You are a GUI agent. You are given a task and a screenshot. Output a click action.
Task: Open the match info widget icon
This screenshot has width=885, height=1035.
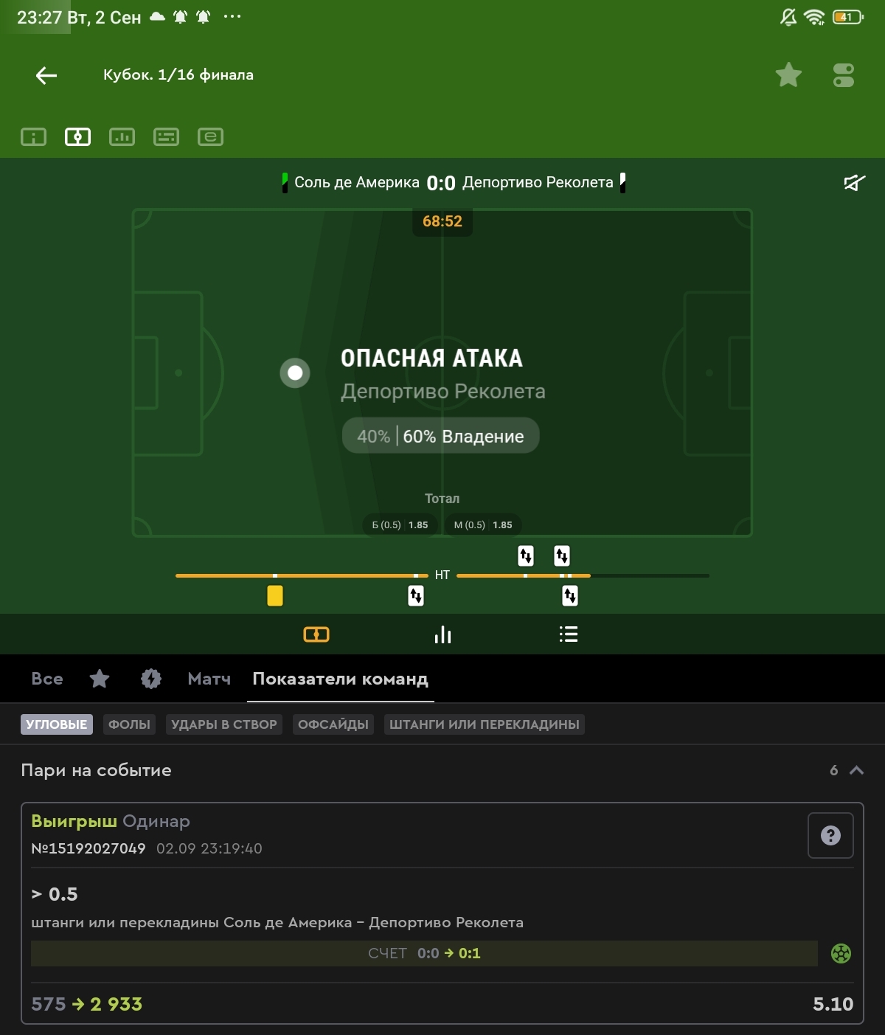(x=33, y=136)
